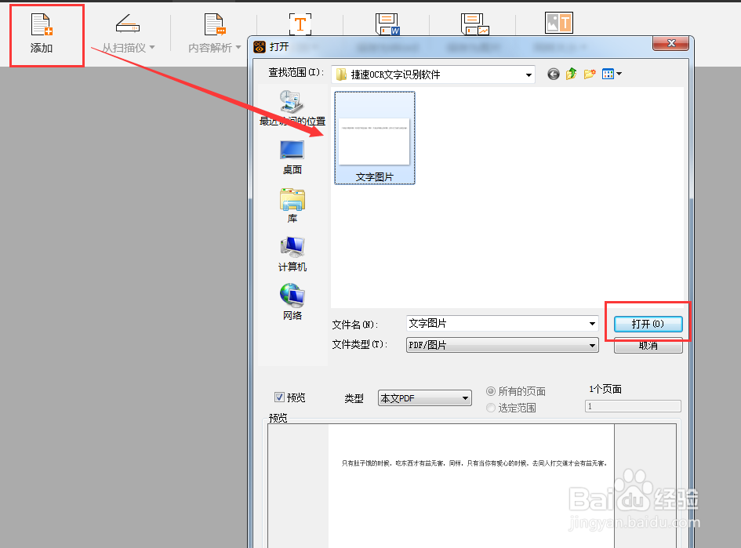Choose the 选定范围 radio option
741x548 pixels.
(491, 408)
